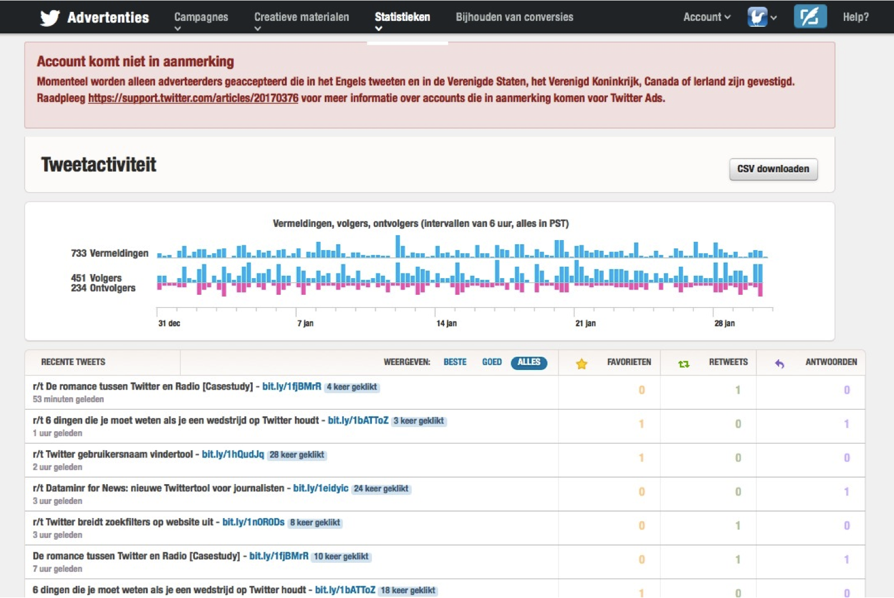Filter tweets by GOED
This screenshot has height=598, width=894.
pyautogui.click(x=492, y=362)
